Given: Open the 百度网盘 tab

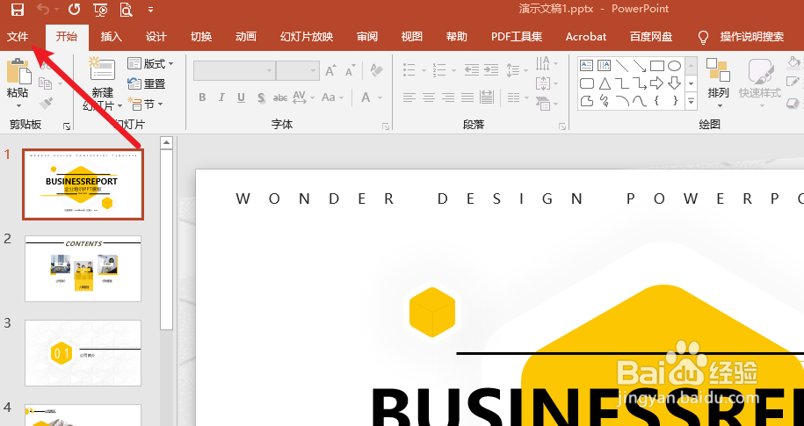Looking at the screenshot, I should tap(651, 37).
